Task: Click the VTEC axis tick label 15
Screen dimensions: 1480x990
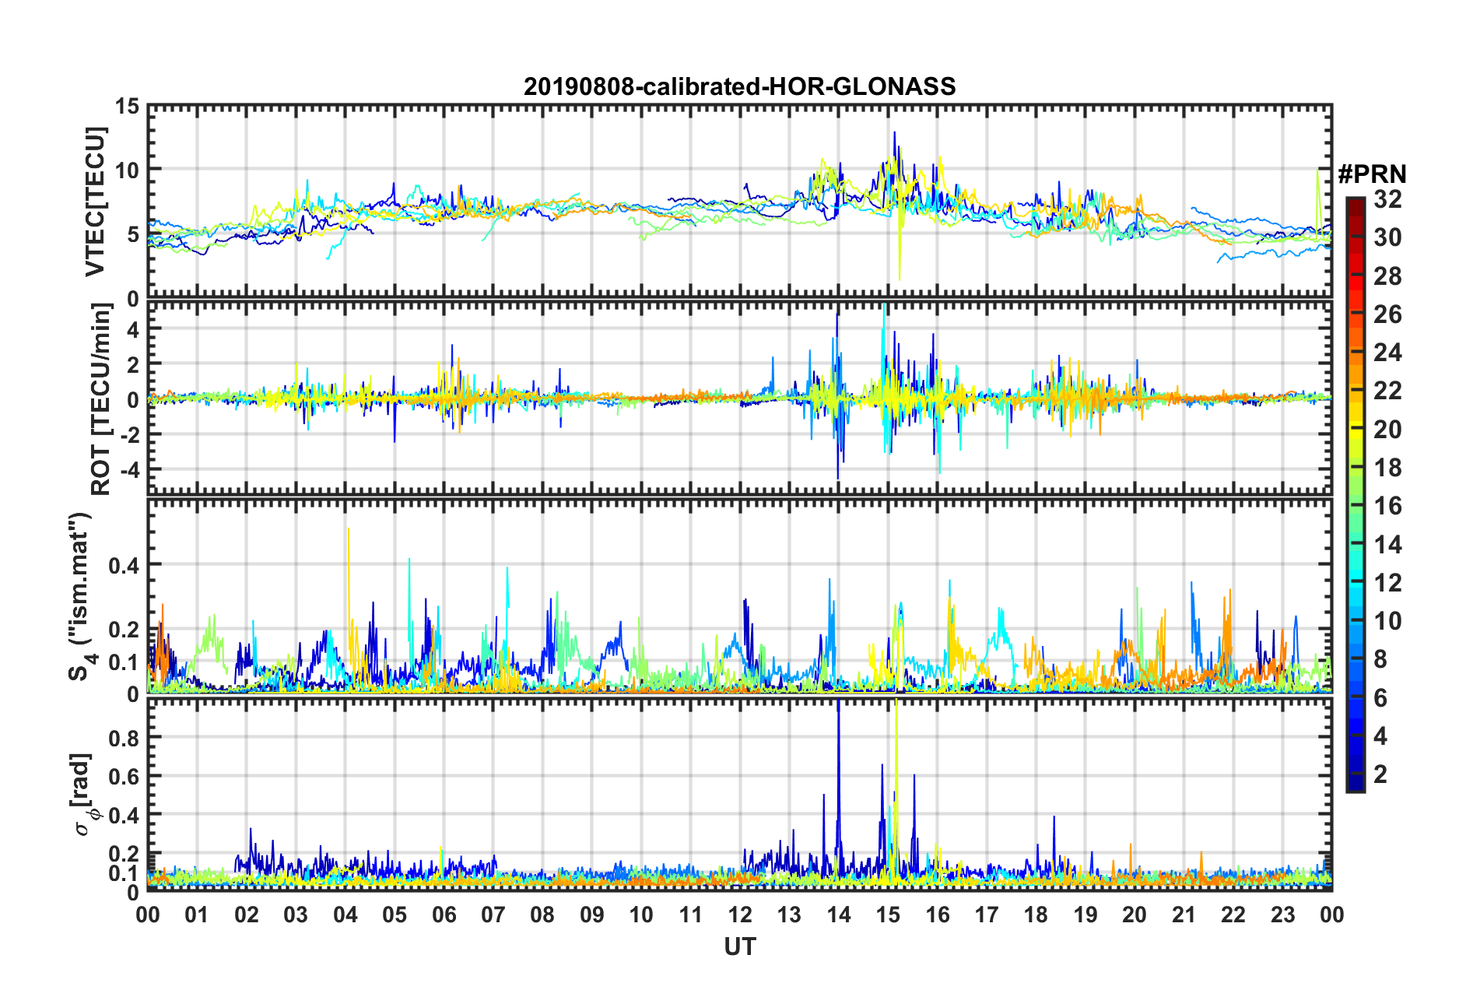Action: pos(127,106)
